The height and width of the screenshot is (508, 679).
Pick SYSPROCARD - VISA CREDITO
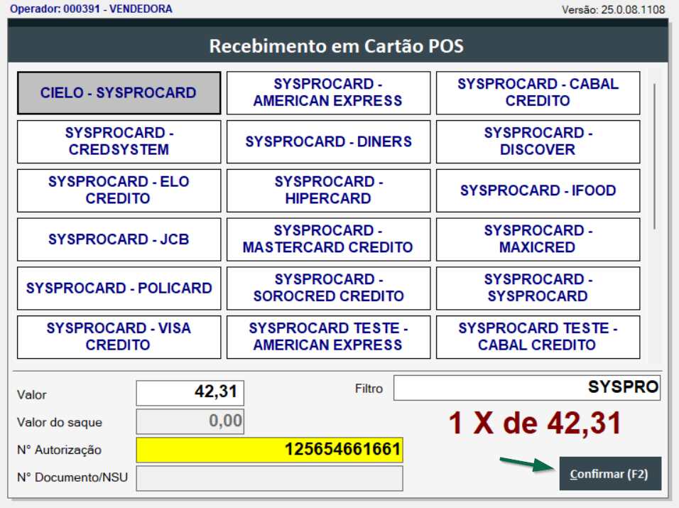pos(119,337)
